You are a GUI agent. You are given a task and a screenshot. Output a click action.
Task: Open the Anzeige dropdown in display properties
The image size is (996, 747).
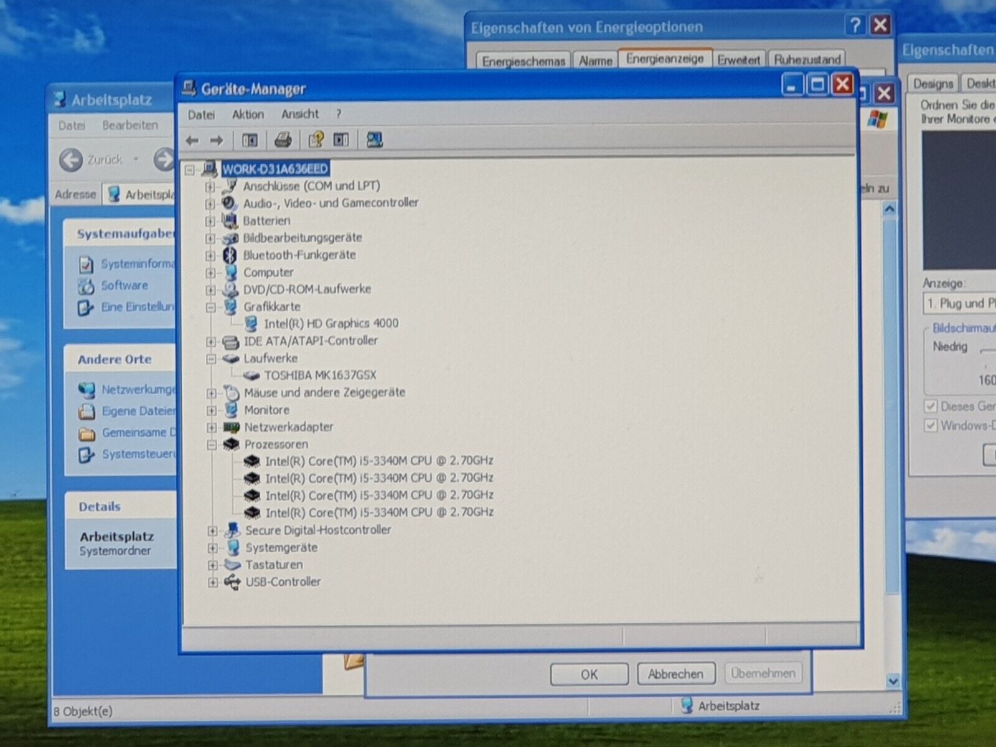pos(959,304)
